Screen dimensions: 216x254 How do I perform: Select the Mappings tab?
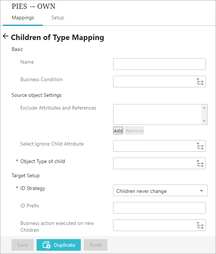23,17
